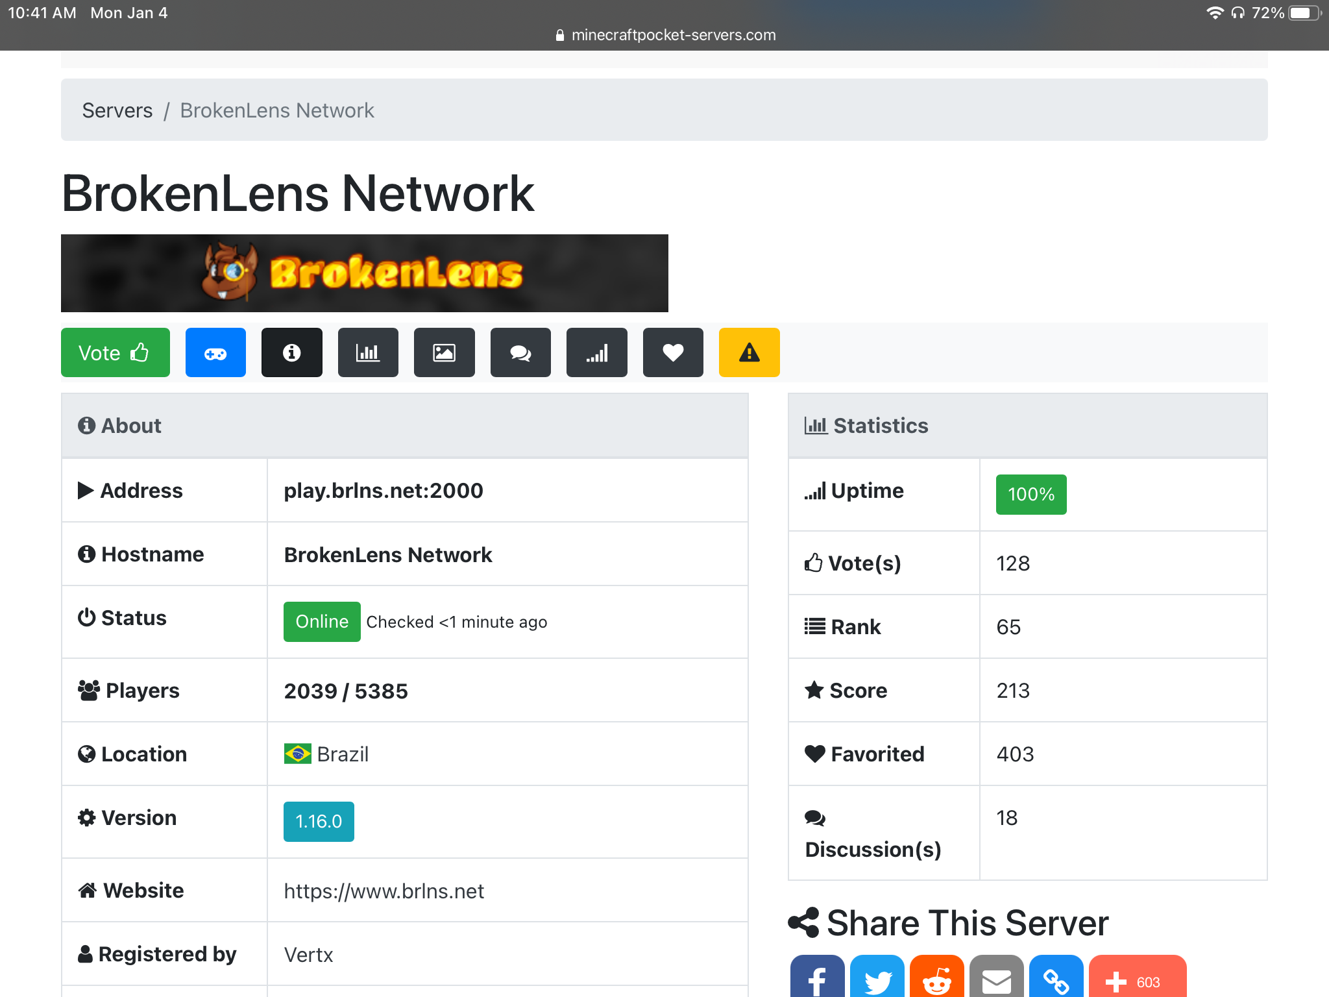Click the Vertx registered-by user
The image size is (1329, 997).
309,954
